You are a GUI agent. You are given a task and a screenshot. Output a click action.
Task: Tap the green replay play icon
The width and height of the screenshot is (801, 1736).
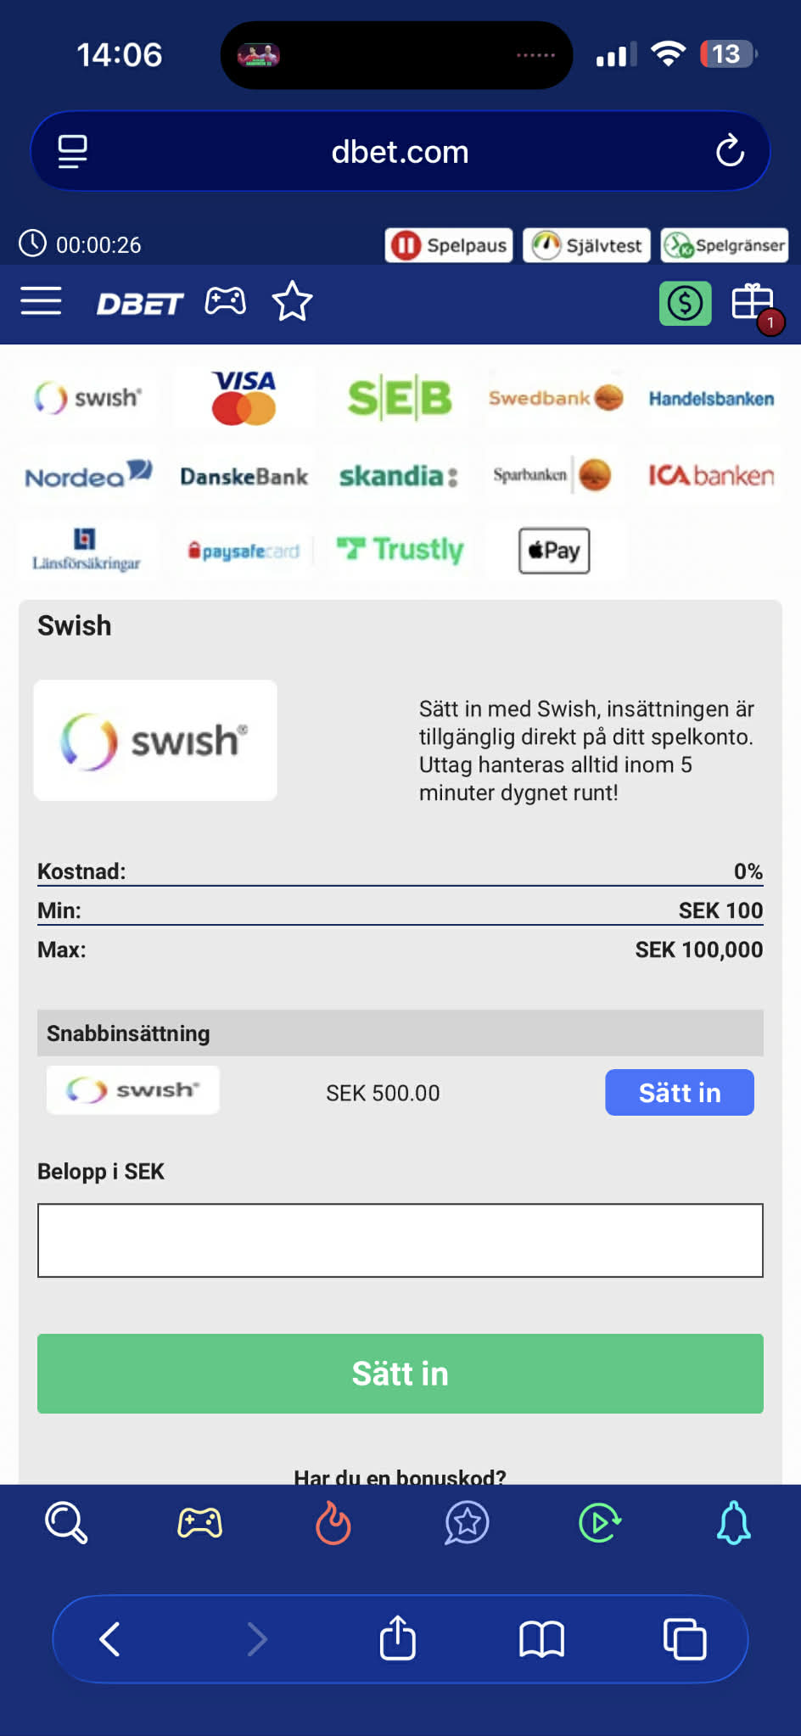click(600, 1523)
